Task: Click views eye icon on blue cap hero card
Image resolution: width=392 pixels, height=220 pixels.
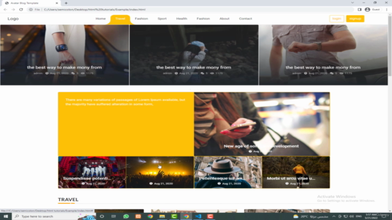Action: pyautogui.click(x=212, y=73)
